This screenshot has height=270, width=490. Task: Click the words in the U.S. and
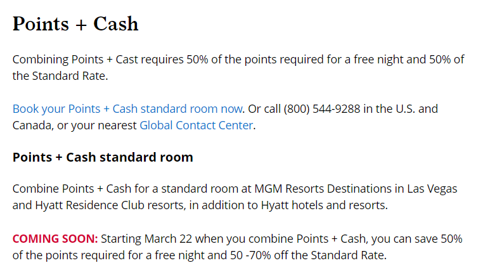tap(401, 109)
